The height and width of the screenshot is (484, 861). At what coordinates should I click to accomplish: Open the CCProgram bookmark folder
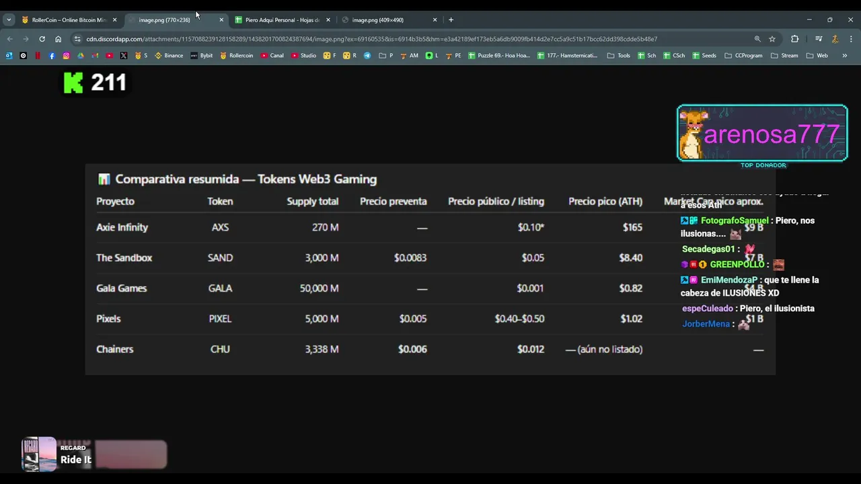(744, 56)
